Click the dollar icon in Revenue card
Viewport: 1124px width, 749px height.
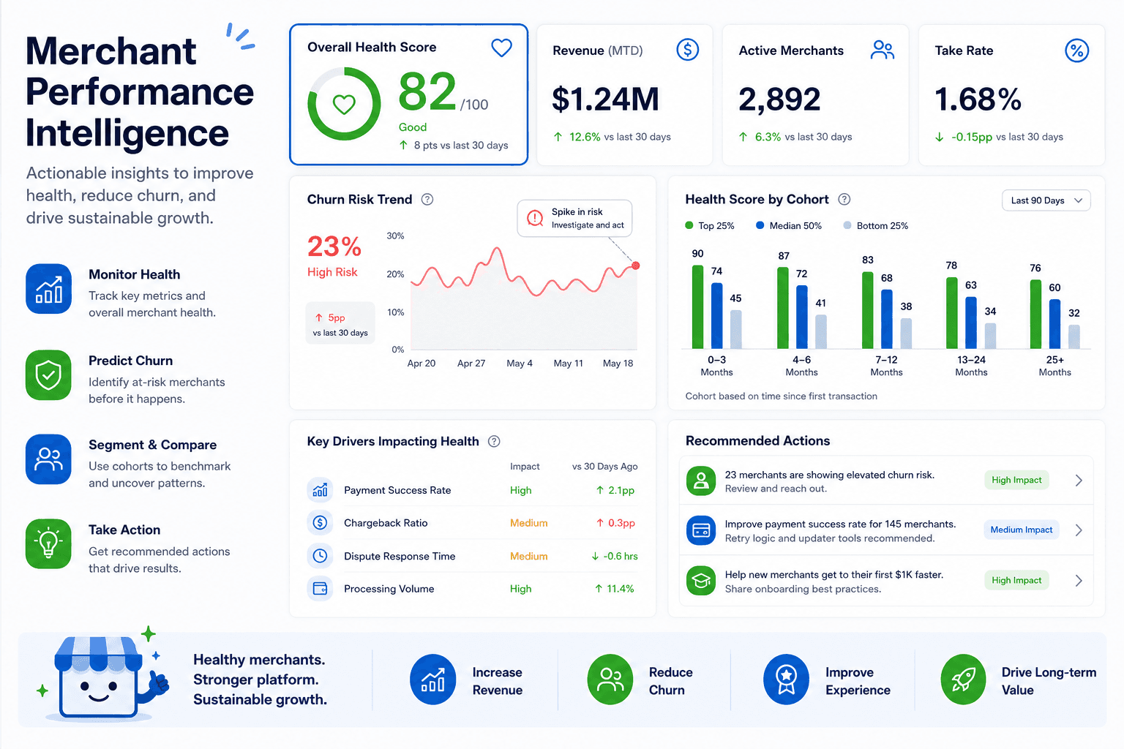pos(687,50)
